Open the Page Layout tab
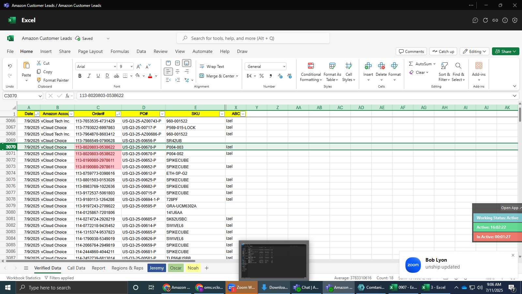This screenshot has height=294, width=522. pos(90,52)
